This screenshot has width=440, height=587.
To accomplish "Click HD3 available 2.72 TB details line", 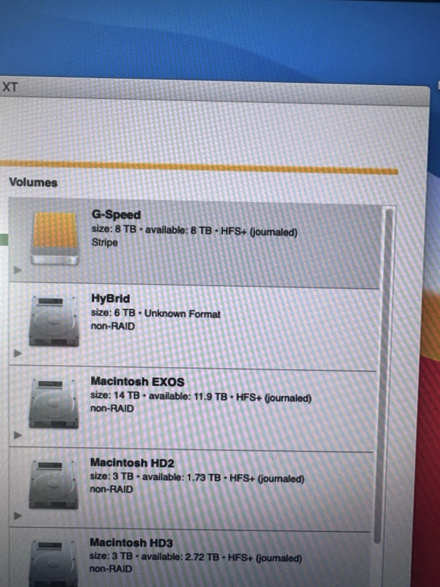I will (x=196, y=557).
